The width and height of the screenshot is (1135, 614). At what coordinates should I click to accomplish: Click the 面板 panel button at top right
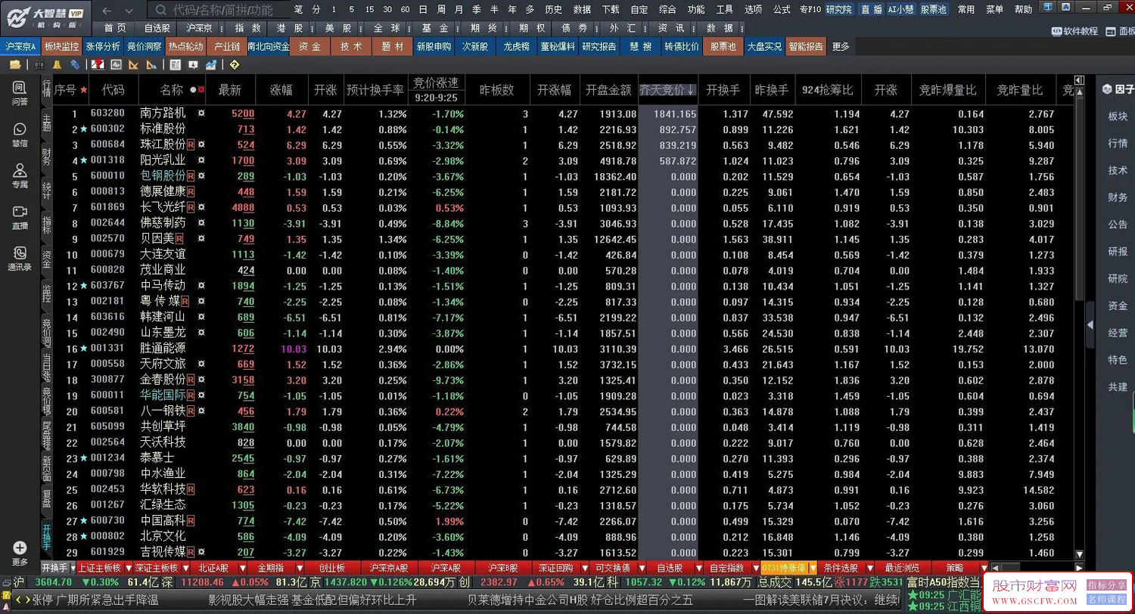[x=1121, y=31]
